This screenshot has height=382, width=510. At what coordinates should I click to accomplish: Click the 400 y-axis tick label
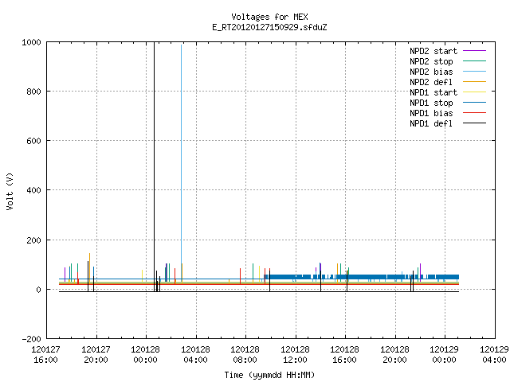coord(33,190)
